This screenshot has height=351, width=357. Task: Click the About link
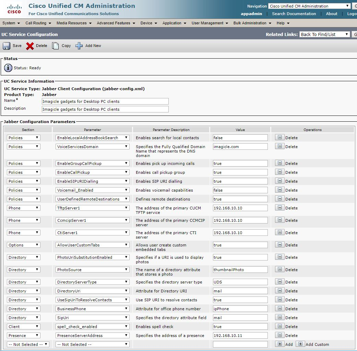point(332,14)
